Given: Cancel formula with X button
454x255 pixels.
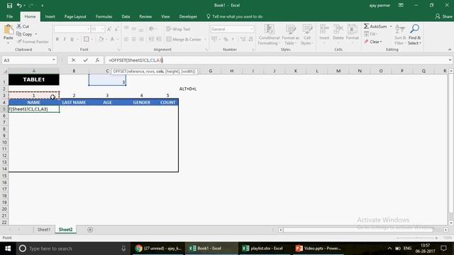Looking at the screenshot, I should 74,60.
